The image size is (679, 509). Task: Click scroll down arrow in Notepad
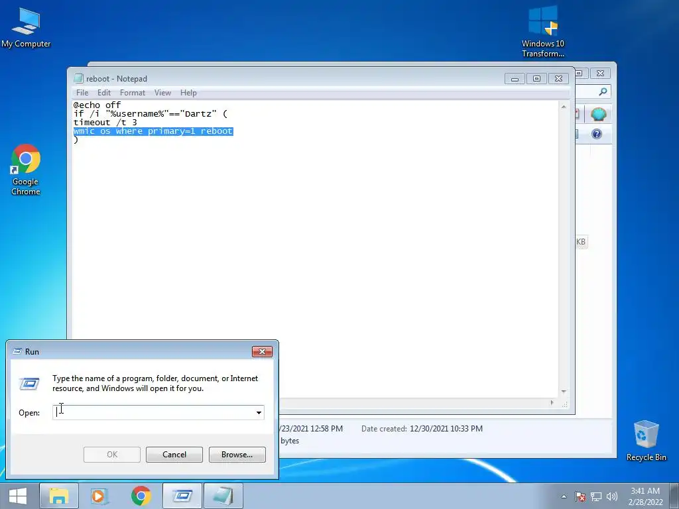pos(564,391)
